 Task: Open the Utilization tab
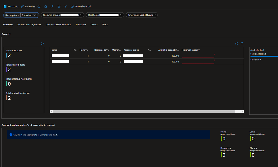click(x=81, y=25)
